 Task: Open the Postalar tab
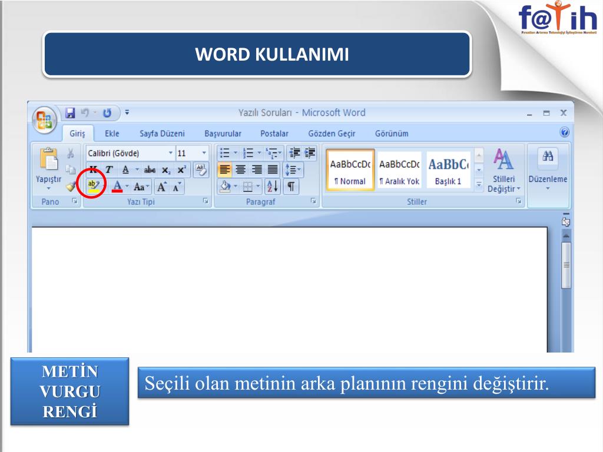click(x=274, y=134)
